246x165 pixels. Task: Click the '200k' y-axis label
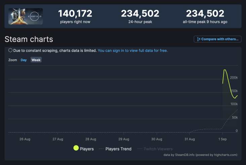click(x=234, y=77)
